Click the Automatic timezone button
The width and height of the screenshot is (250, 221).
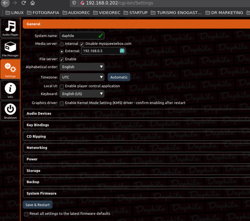point(119,77)
